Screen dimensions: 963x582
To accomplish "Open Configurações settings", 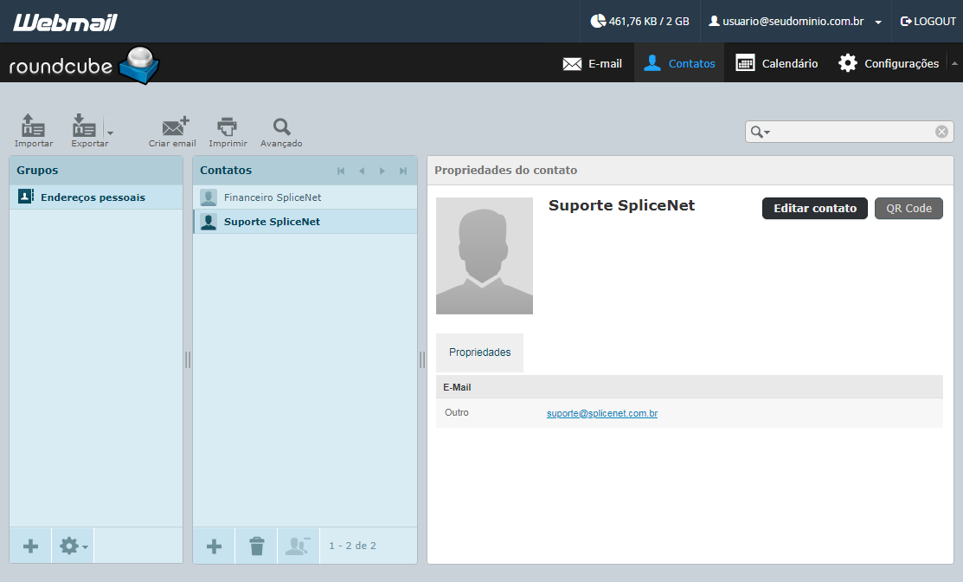I will click(x=888, y=63).
